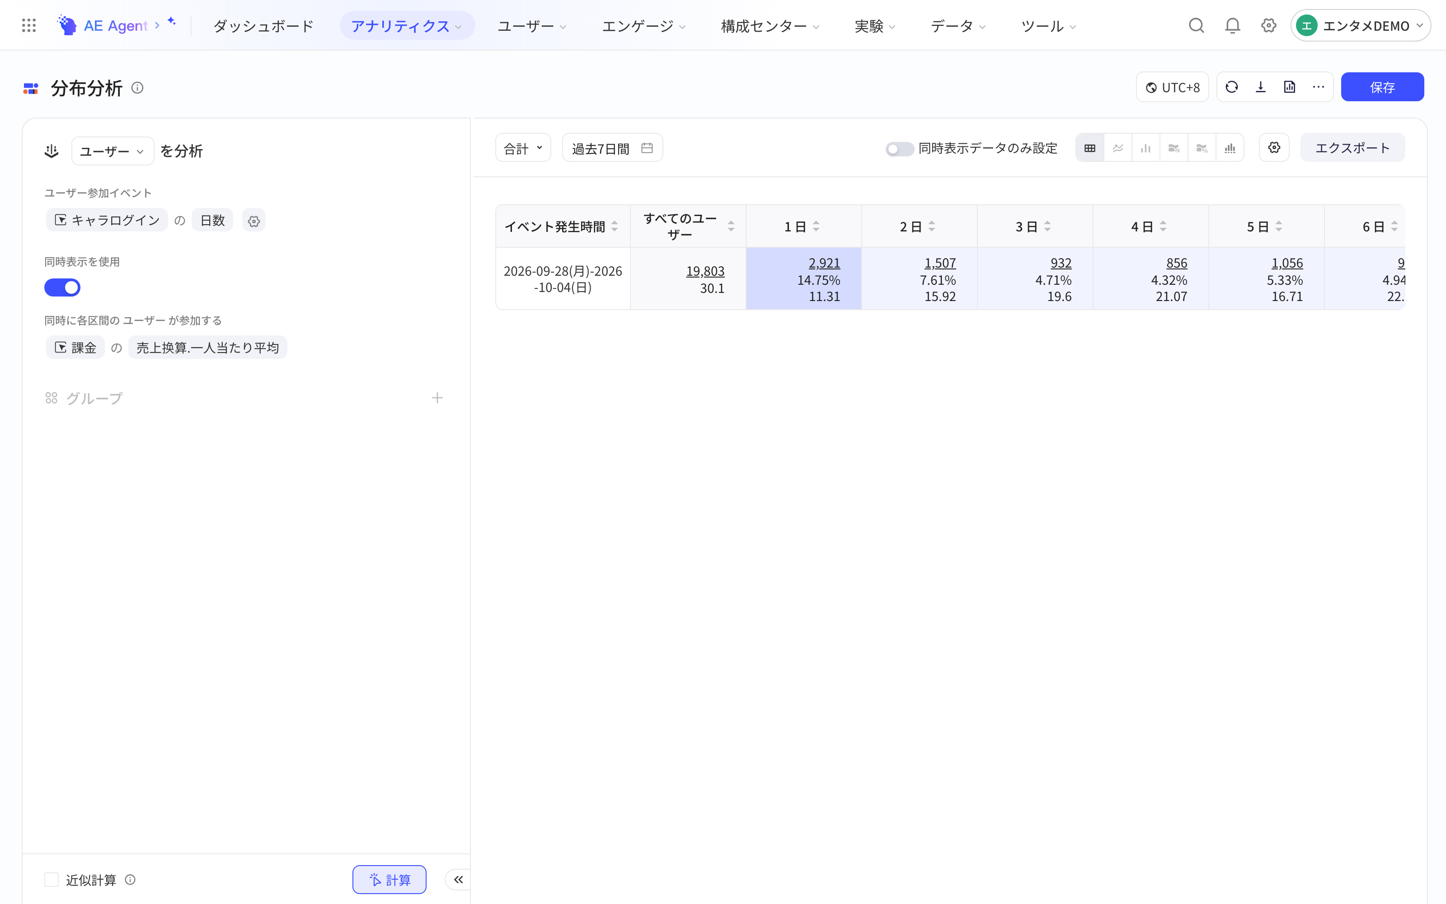The image size is (1446, 904).
Task: Open the UTC+8 timezone selector
Action: pyautogui.click(x=1172, y=87)
